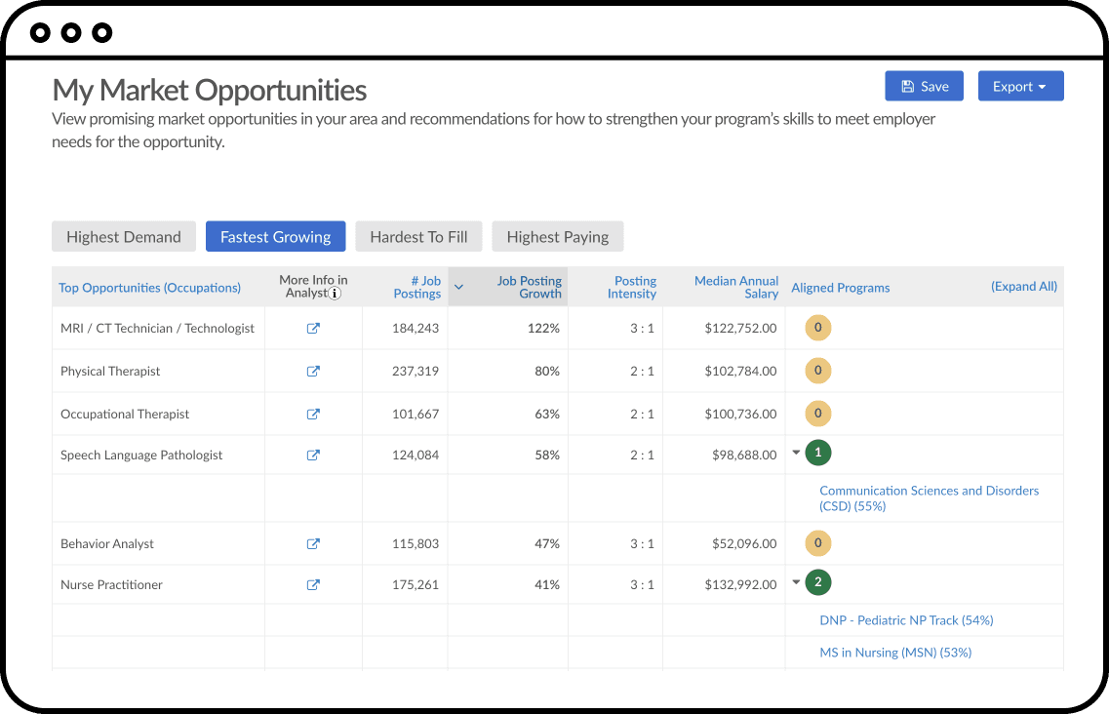The image size is (1109, 714).
Task: Click the zero programs badge for Occupational Therapist
Action: [818, 414]
